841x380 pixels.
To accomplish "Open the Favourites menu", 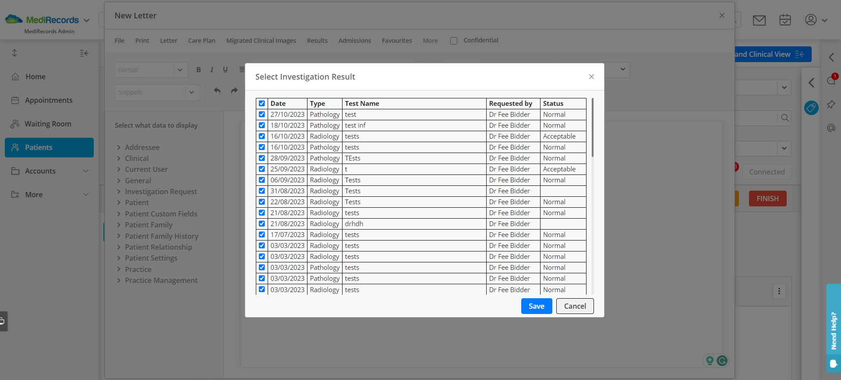I will [397, 41].
